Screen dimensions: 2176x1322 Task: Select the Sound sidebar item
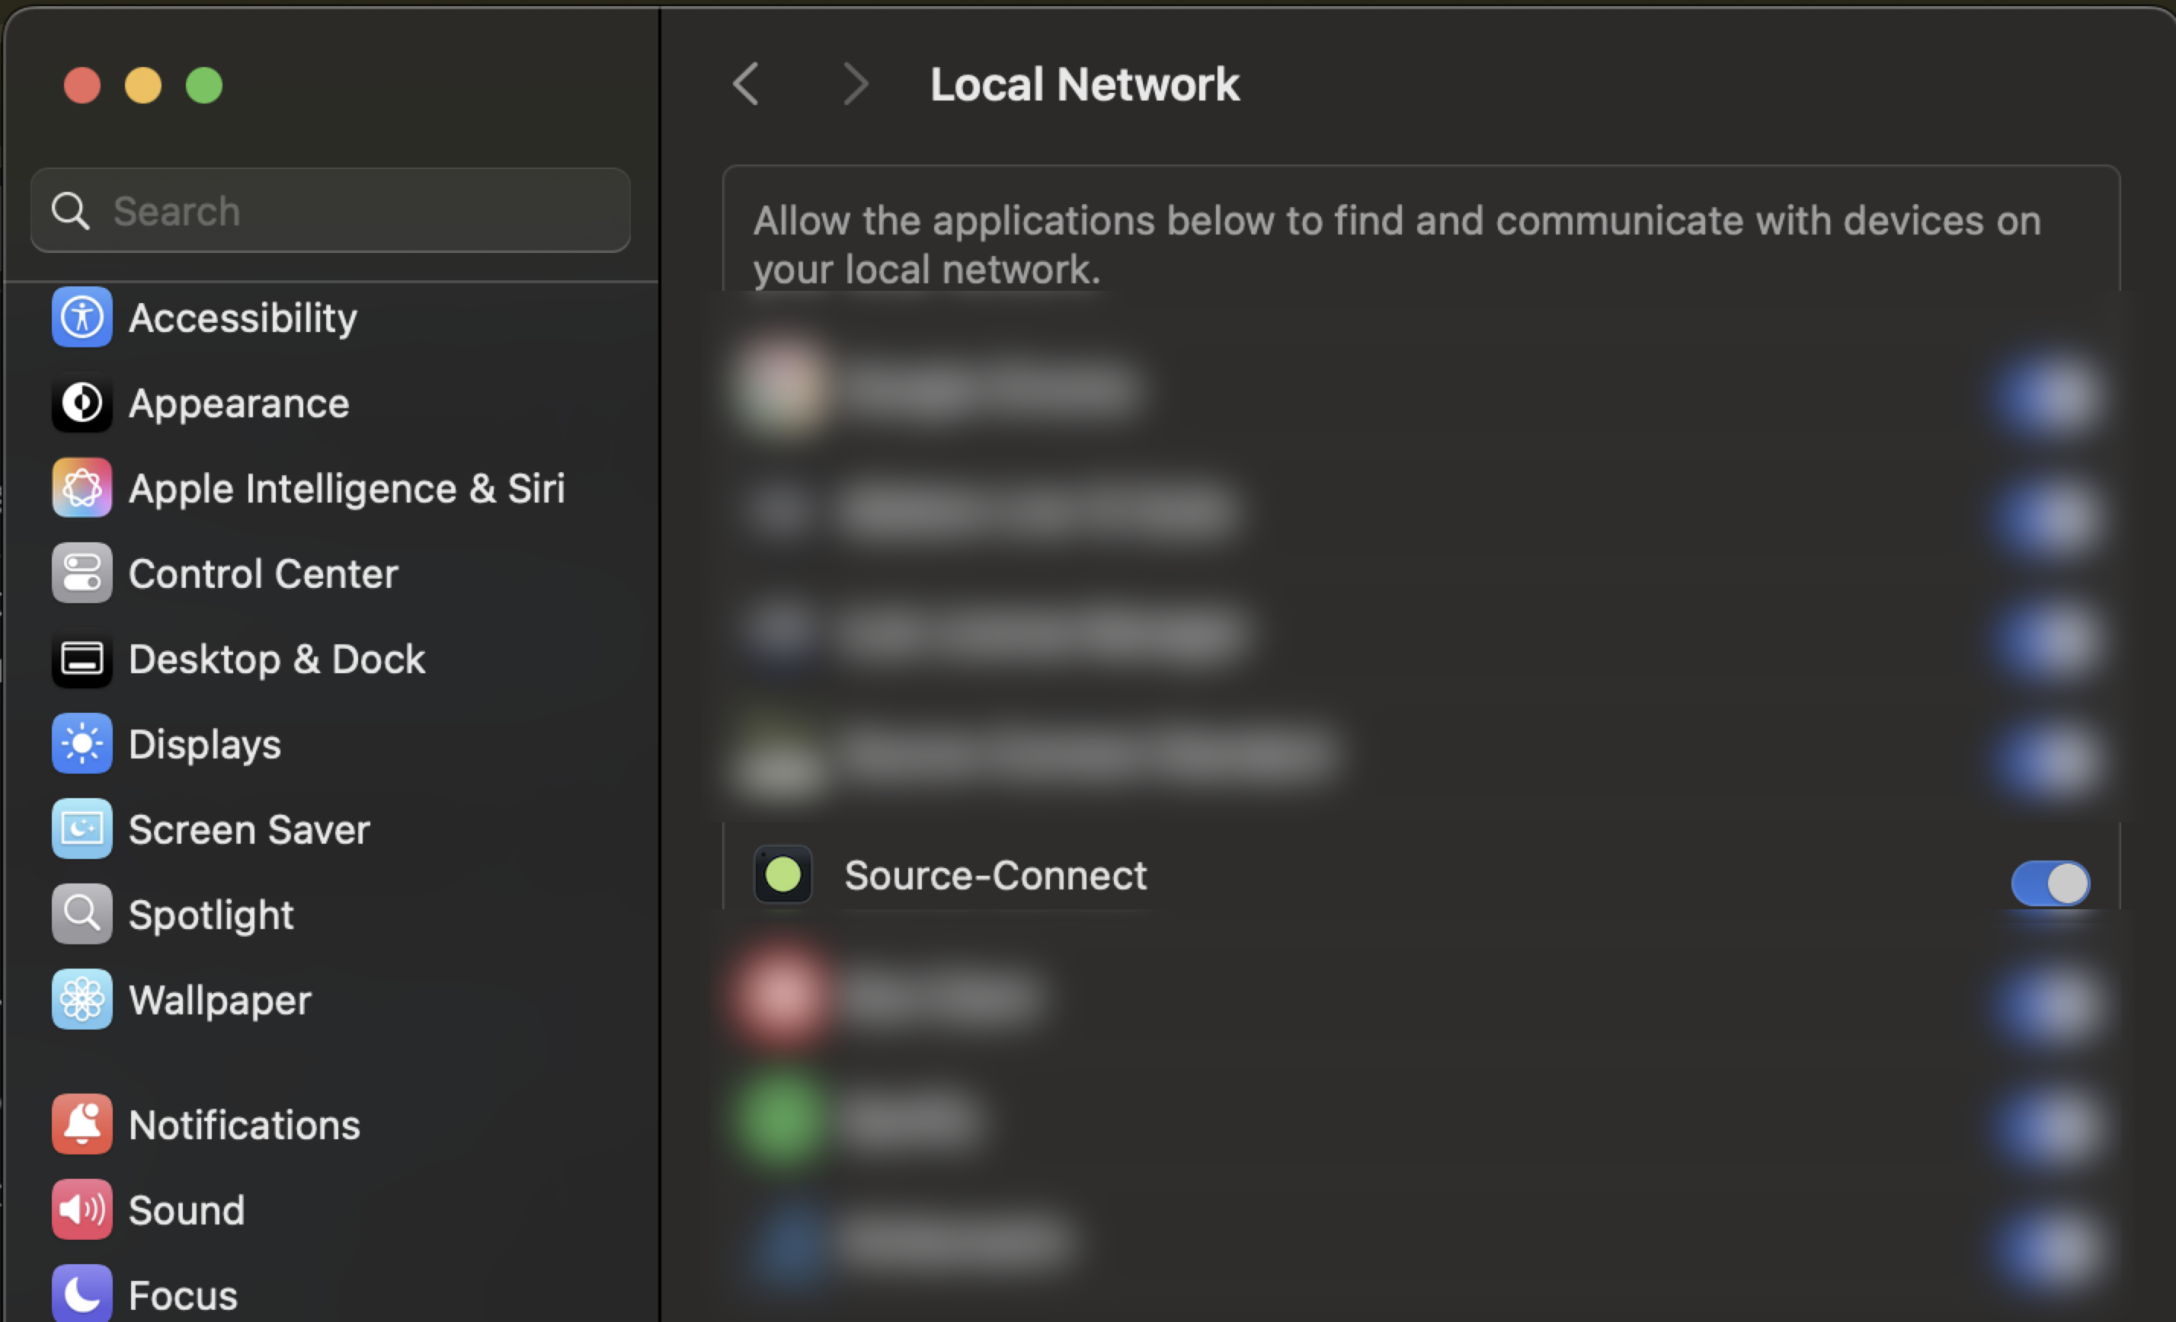click(x=187, y=1210)
